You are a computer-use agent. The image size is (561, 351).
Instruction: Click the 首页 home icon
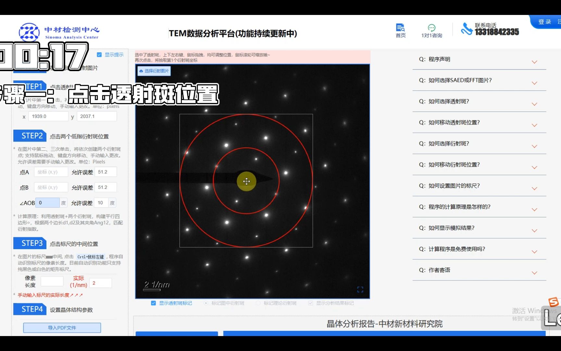(x=400, y=28)
